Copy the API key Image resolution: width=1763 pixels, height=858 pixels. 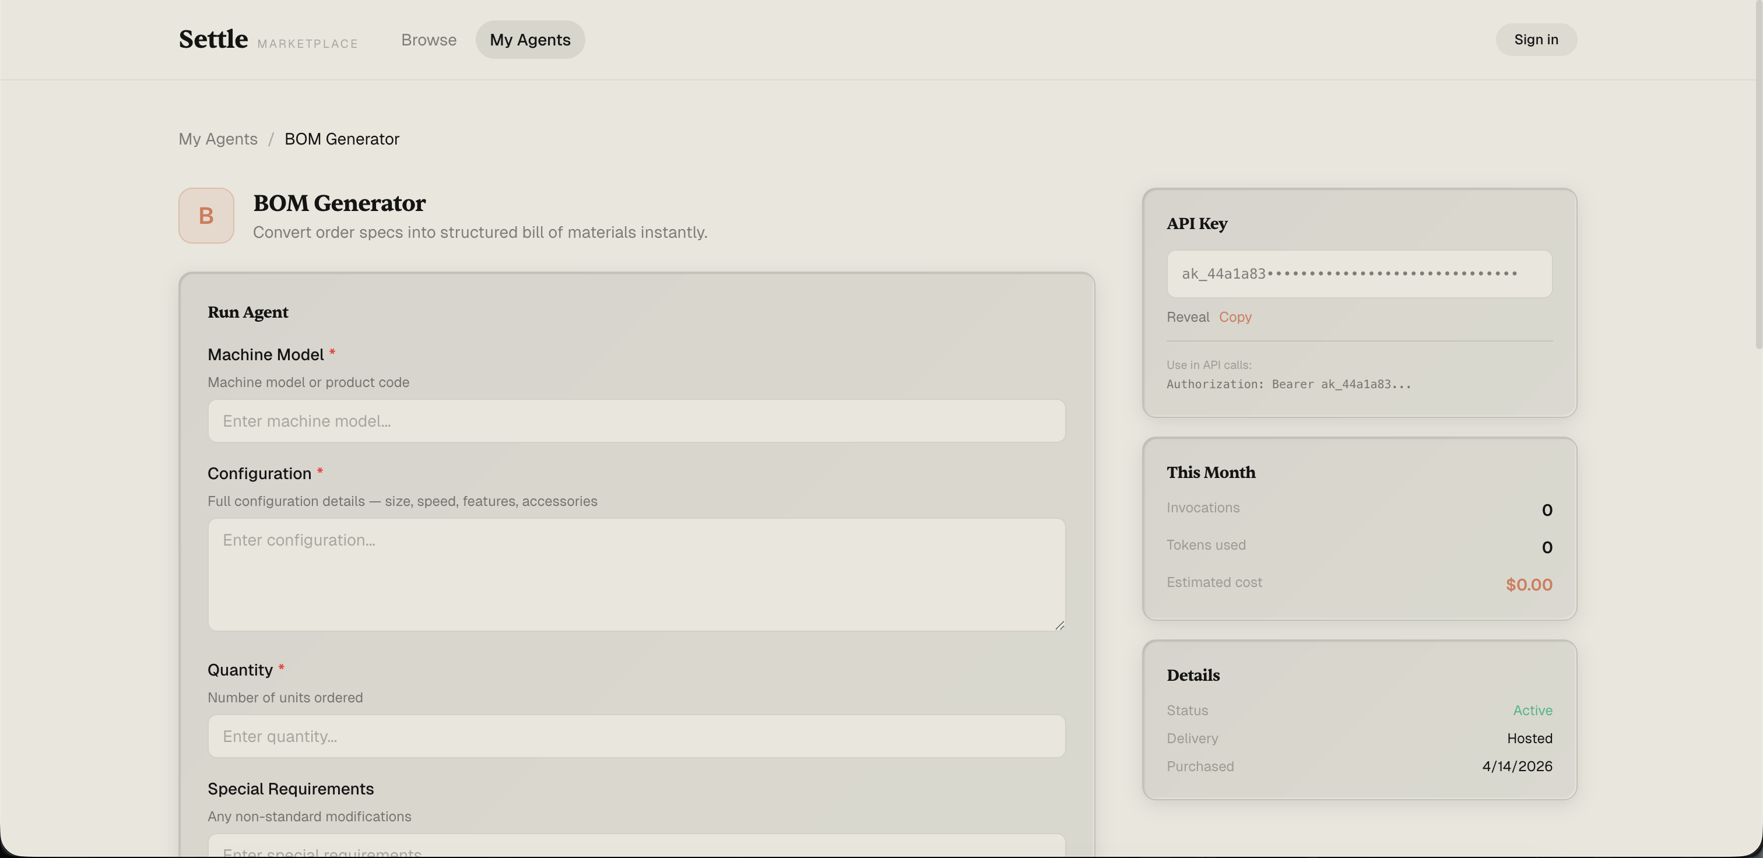coord(1235,317)
